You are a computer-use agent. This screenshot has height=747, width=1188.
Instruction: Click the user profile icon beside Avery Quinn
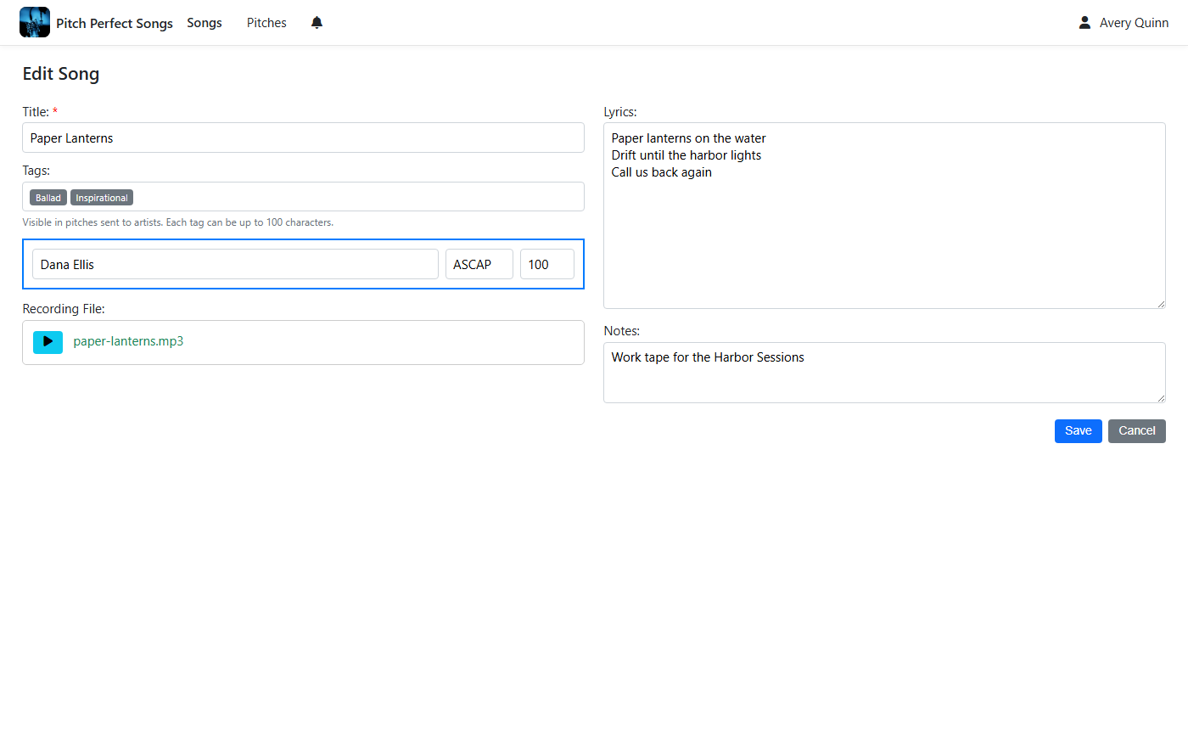coord(1084,23)
